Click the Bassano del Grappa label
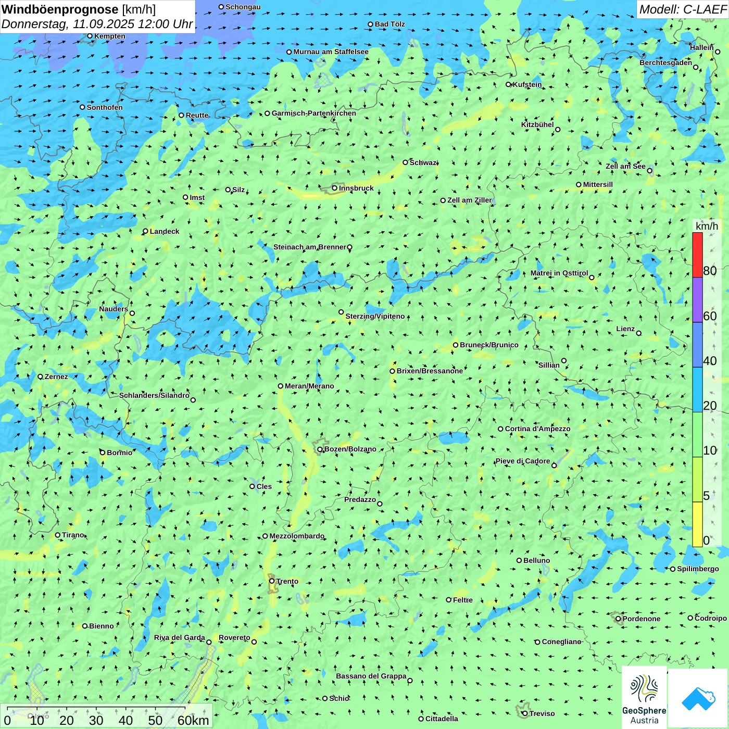 click(x=371, y=676)
